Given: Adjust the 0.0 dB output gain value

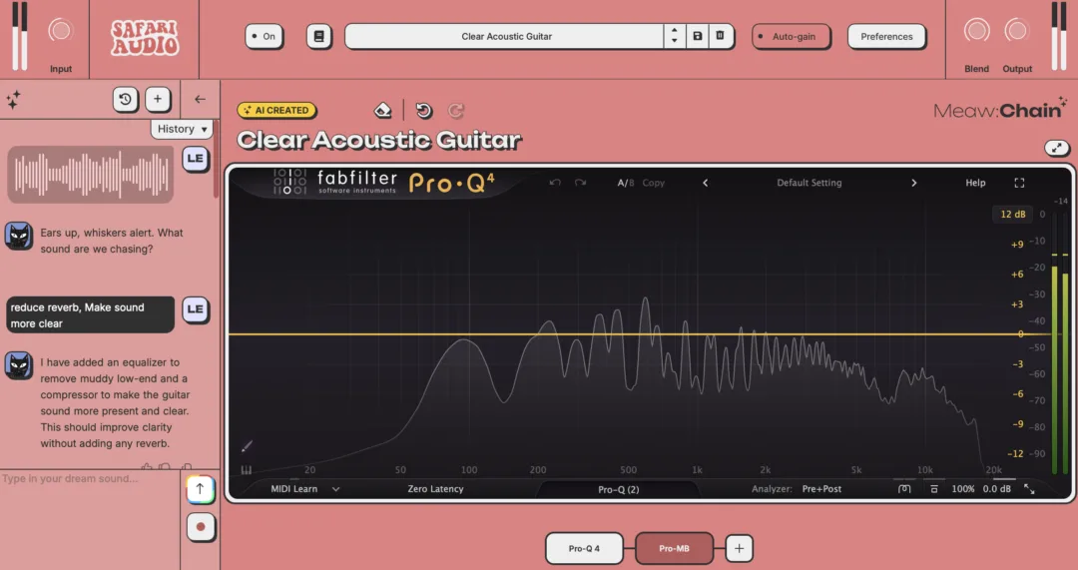Looking at the screenshot, I should 997,489.
